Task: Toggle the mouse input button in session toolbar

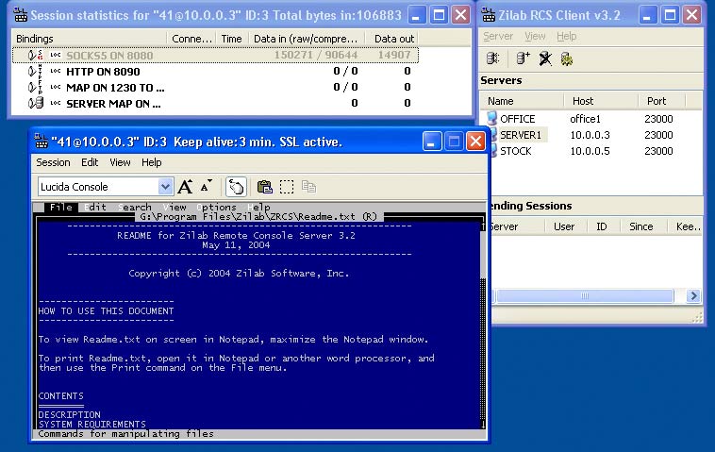Action: coord(236,187)
